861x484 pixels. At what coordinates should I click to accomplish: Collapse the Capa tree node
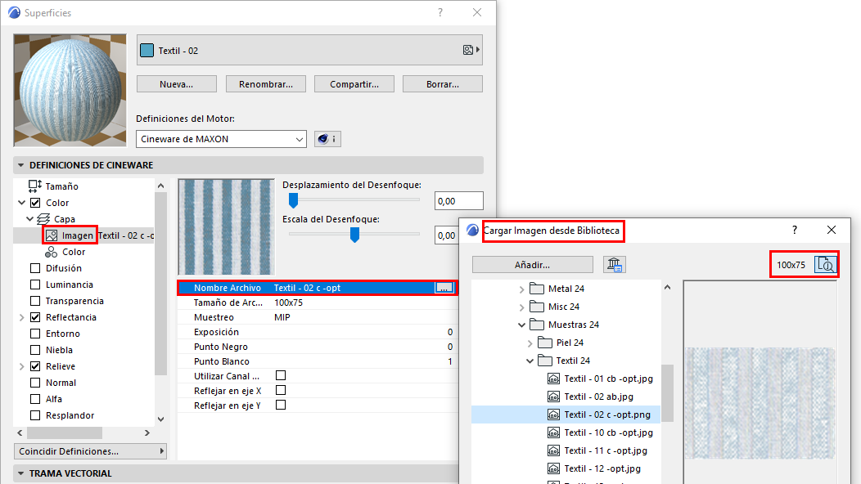(x=29, y=219)
